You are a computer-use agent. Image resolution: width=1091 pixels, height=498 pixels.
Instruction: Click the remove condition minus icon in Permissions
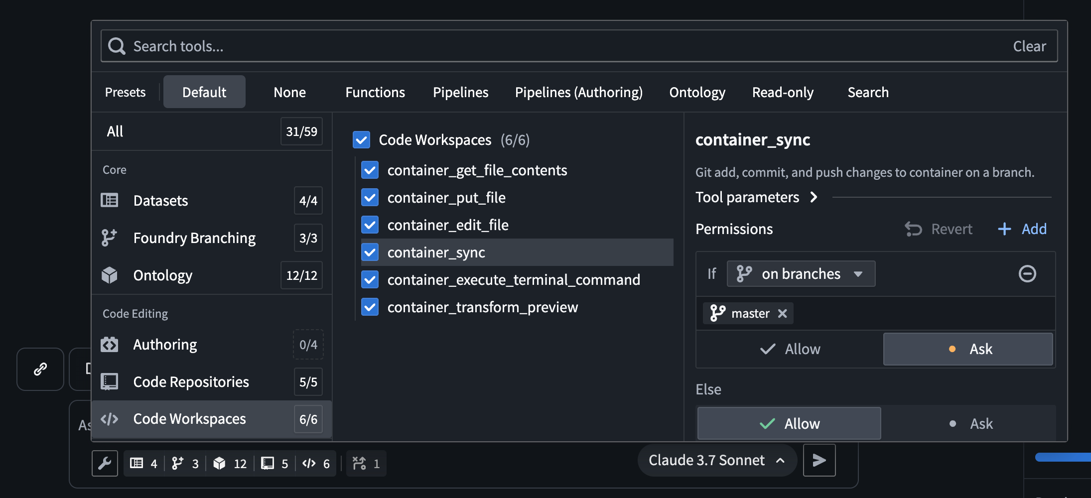coord(1027,273)
